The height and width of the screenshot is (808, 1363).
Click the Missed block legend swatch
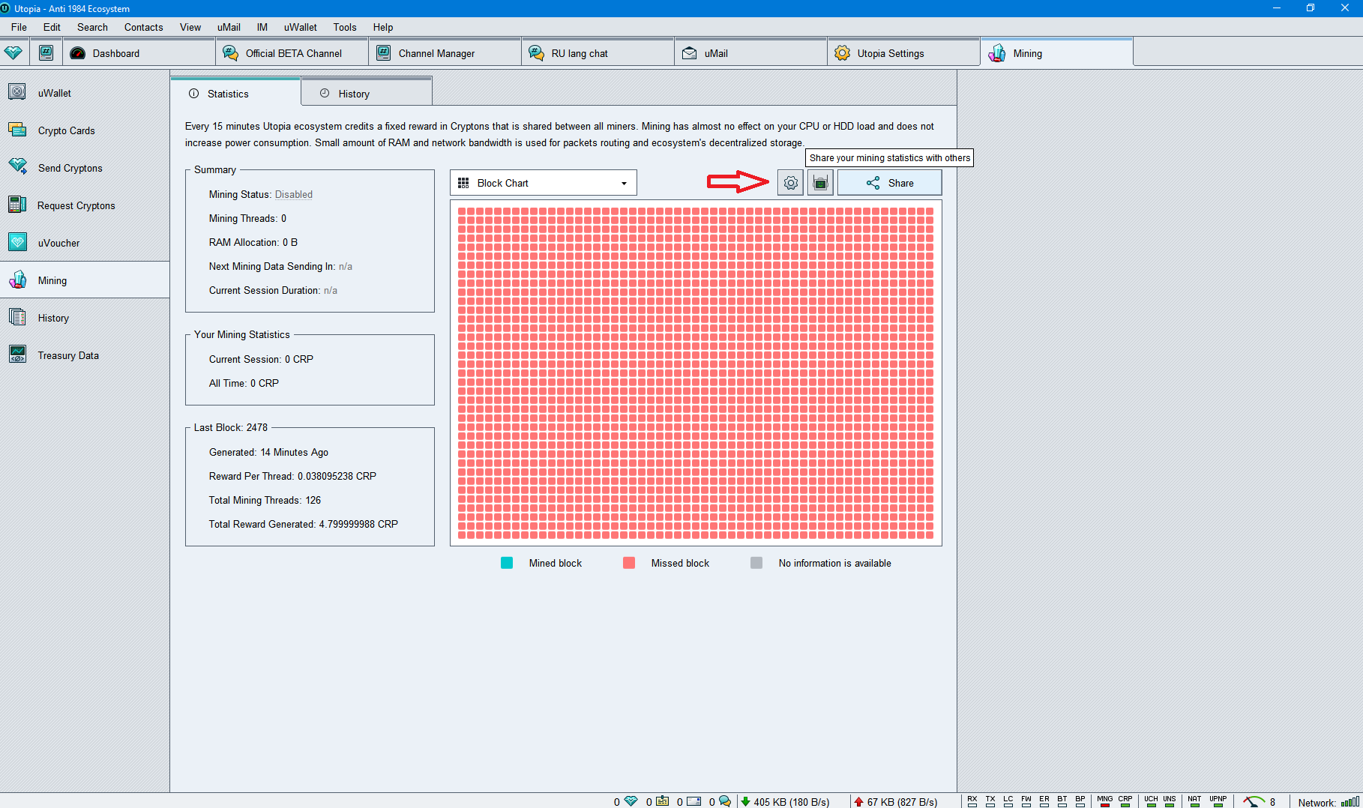(x=629, y=563)
